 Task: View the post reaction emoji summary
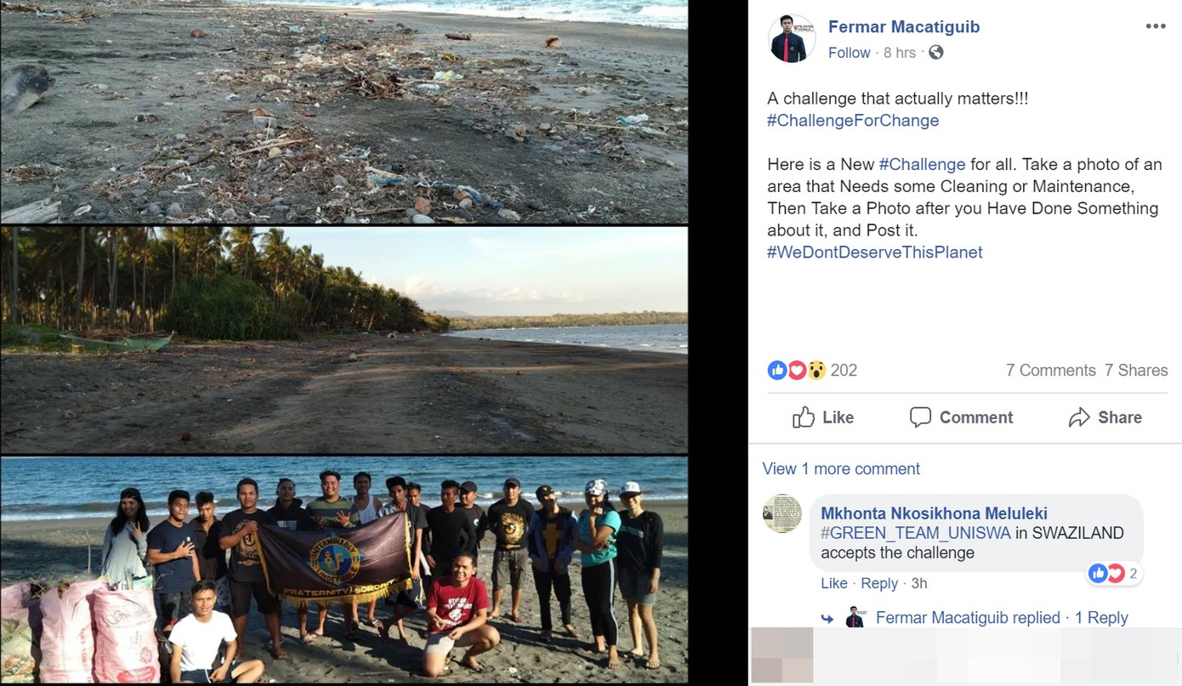pos(797,370)
